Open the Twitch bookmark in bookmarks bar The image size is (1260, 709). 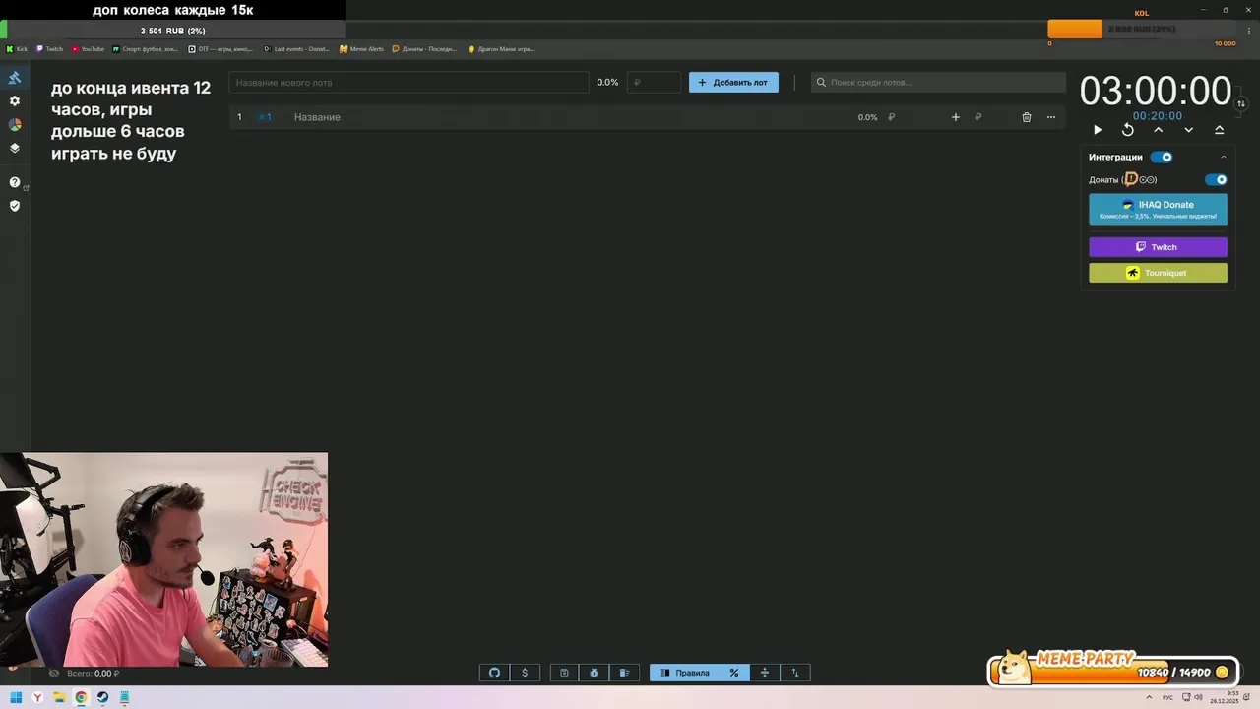(49, 48)
